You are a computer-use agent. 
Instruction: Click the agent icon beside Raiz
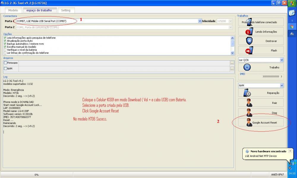[249, 103]
